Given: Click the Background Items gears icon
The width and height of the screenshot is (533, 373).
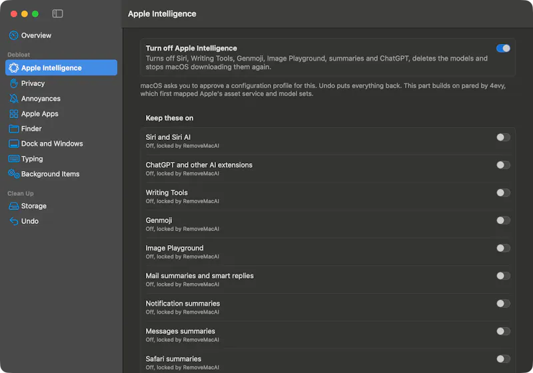Looking at the screenshot, I should tap(13, 174).
